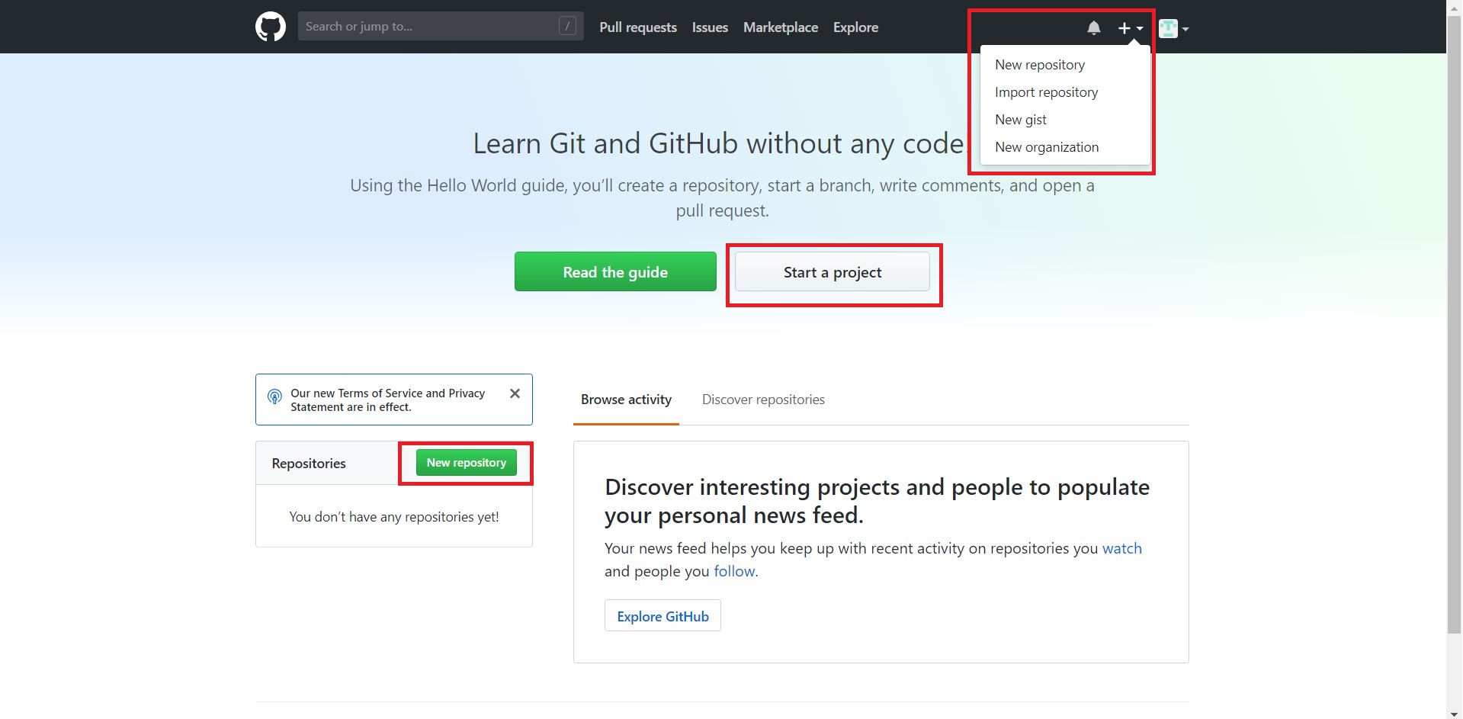Image resolution: width=1463 pixels, height=719 pixels.
Task: Click the Start a project button
Action: 833,271
